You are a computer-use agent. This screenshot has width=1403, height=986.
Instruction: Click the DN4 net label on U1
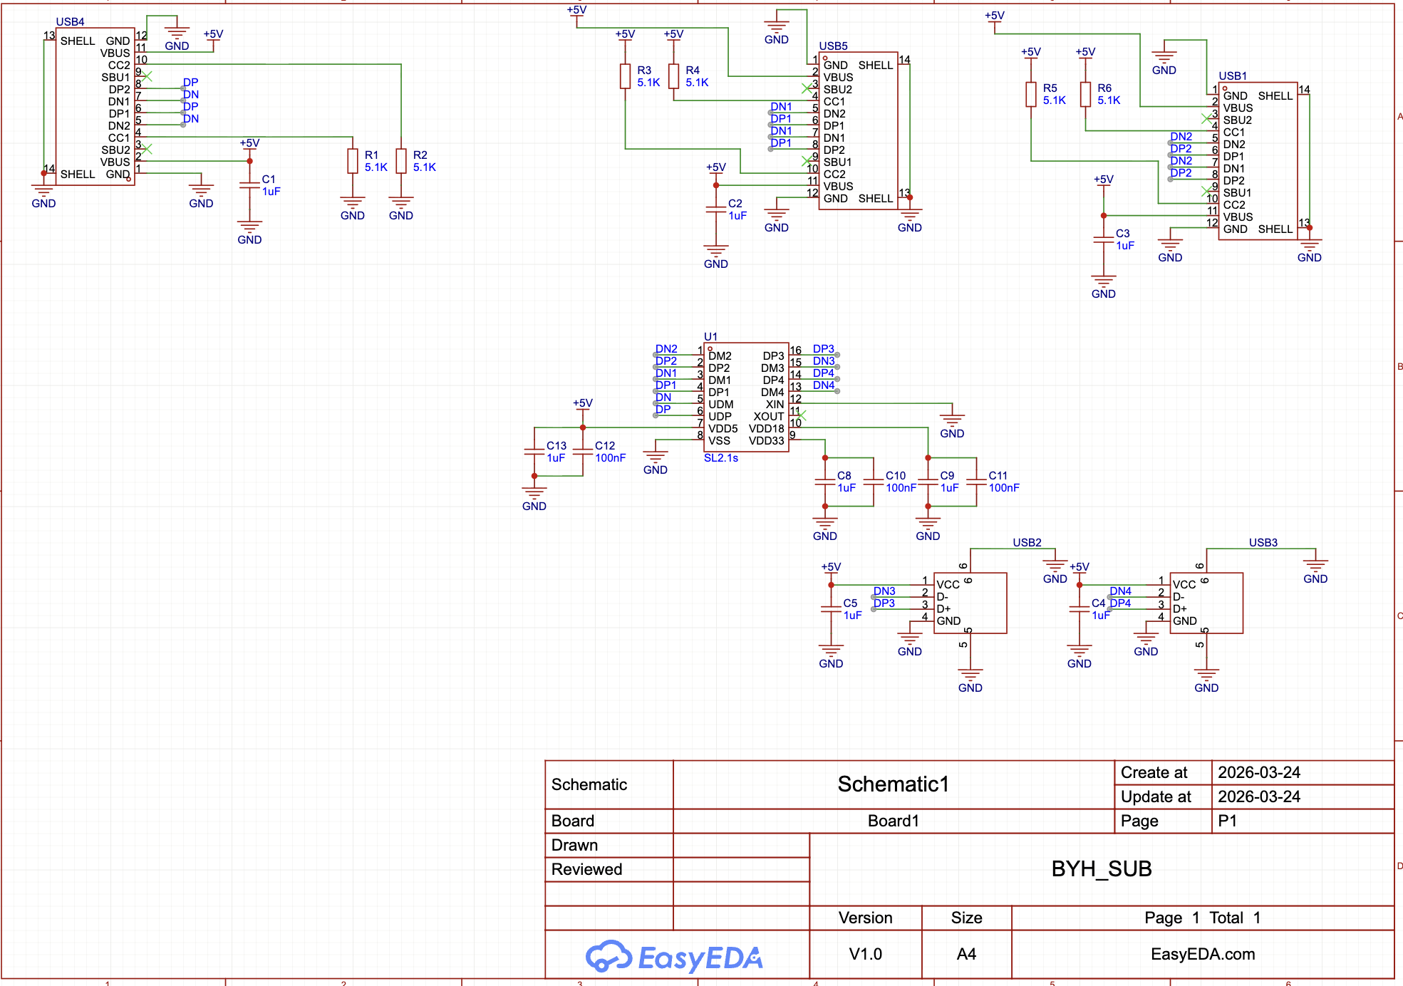coord(824,385)
